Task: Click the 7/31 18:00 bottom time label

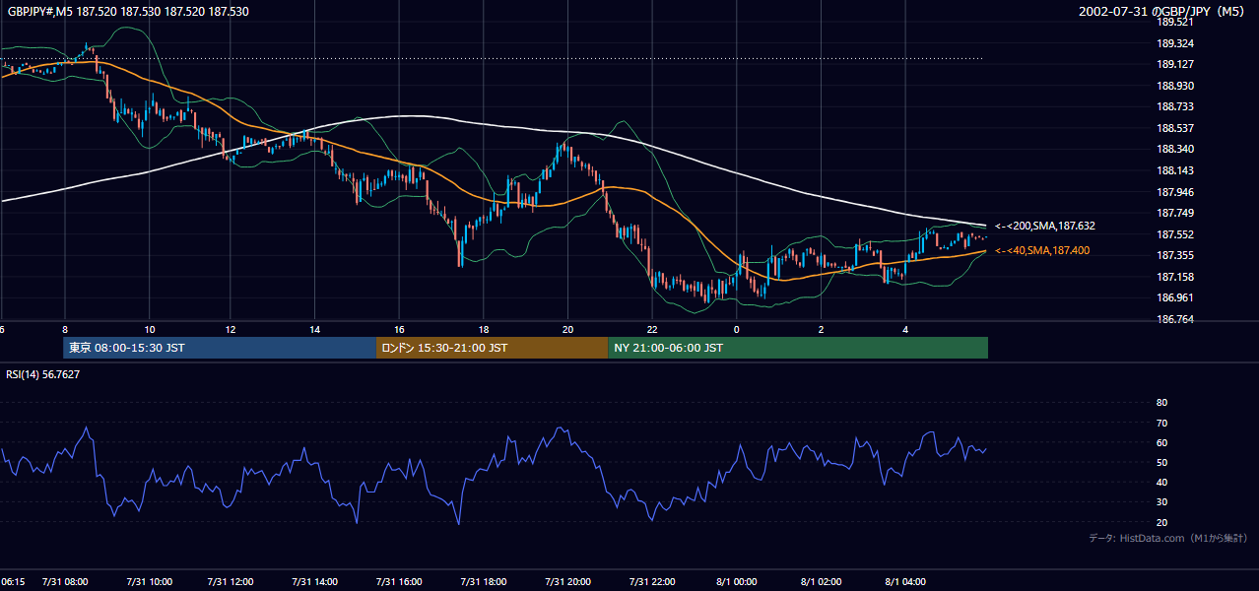Action: (483, 582)
